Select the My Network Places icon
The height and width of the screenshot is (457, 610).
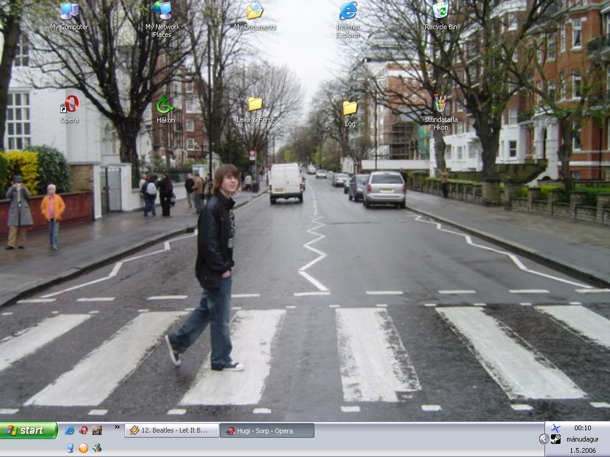[x=162, y=20]
